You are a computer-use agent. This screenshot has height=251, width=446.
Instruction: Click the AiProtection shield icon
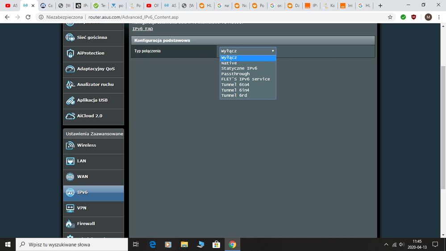(x=70, y=54)
